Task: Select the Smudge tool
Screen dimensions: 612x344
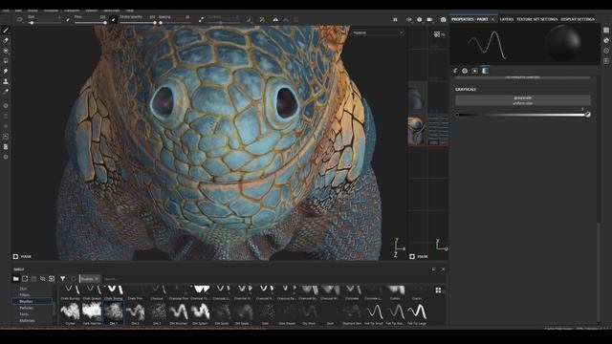Action: [x=6, y=72]
